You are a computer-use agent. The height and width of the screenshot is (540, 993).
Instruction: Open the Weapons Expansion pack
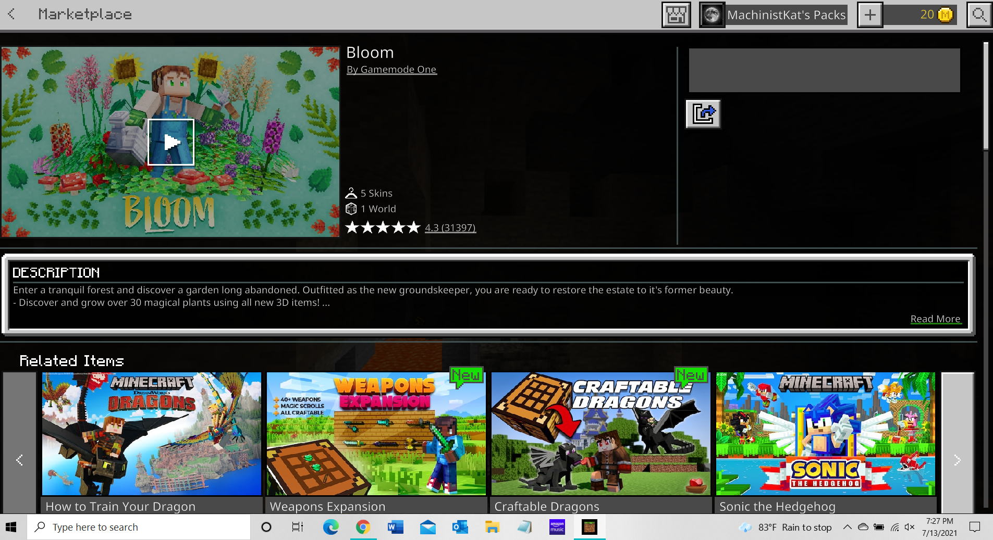tap(376, 443)
